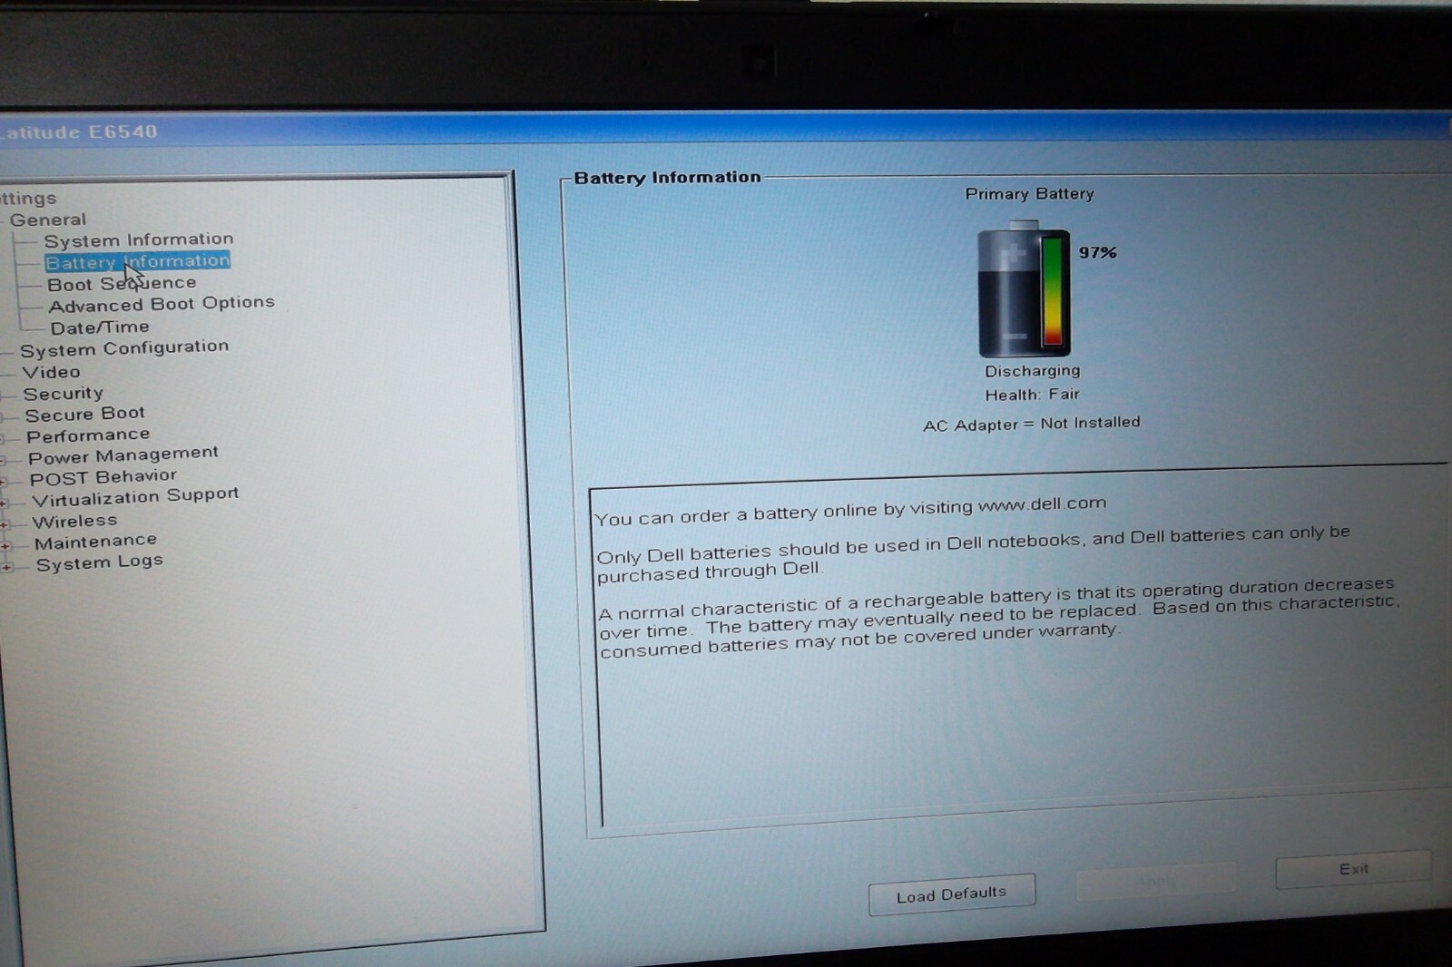Click the Primary Battery icon
Viewport: 1452px width, 967px height.
[1024, 289]
